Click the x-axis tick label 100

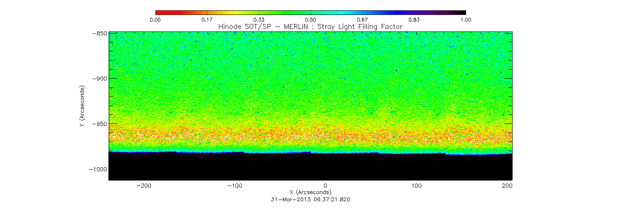[417, 185]
